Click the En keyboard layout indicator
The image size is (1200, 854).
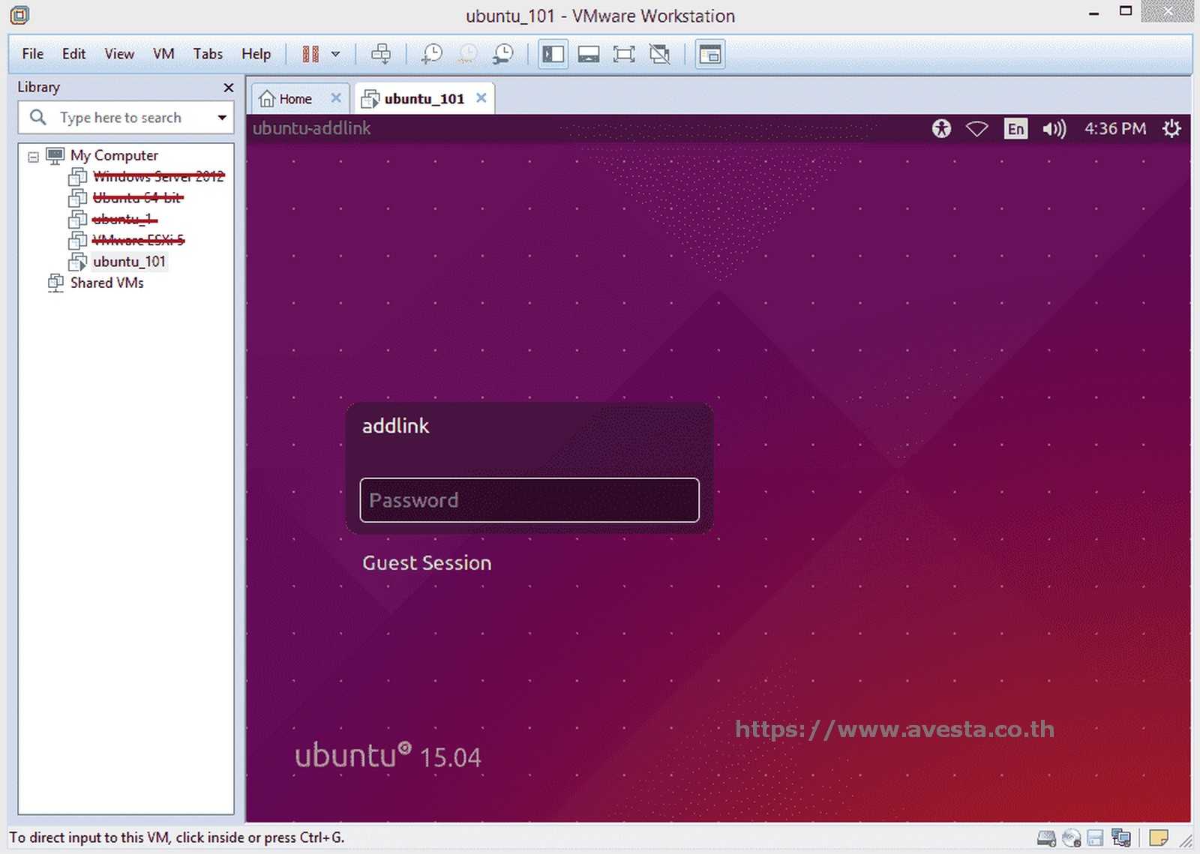point(1015,128)
